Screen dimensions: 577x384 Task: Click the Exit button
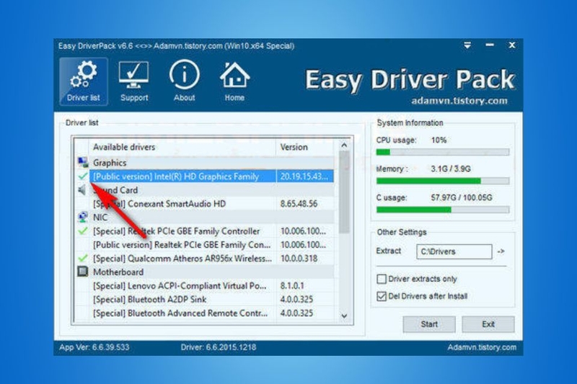(488, 324)
